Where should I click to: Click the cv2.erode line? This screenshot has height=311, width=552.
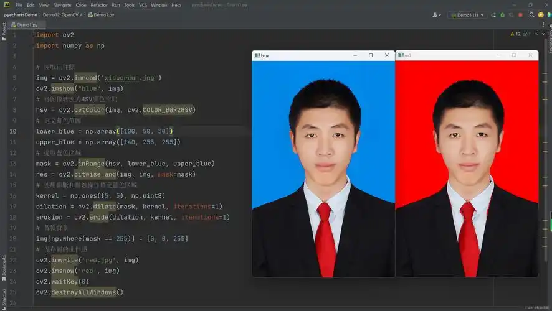click(x=133, y=217)
